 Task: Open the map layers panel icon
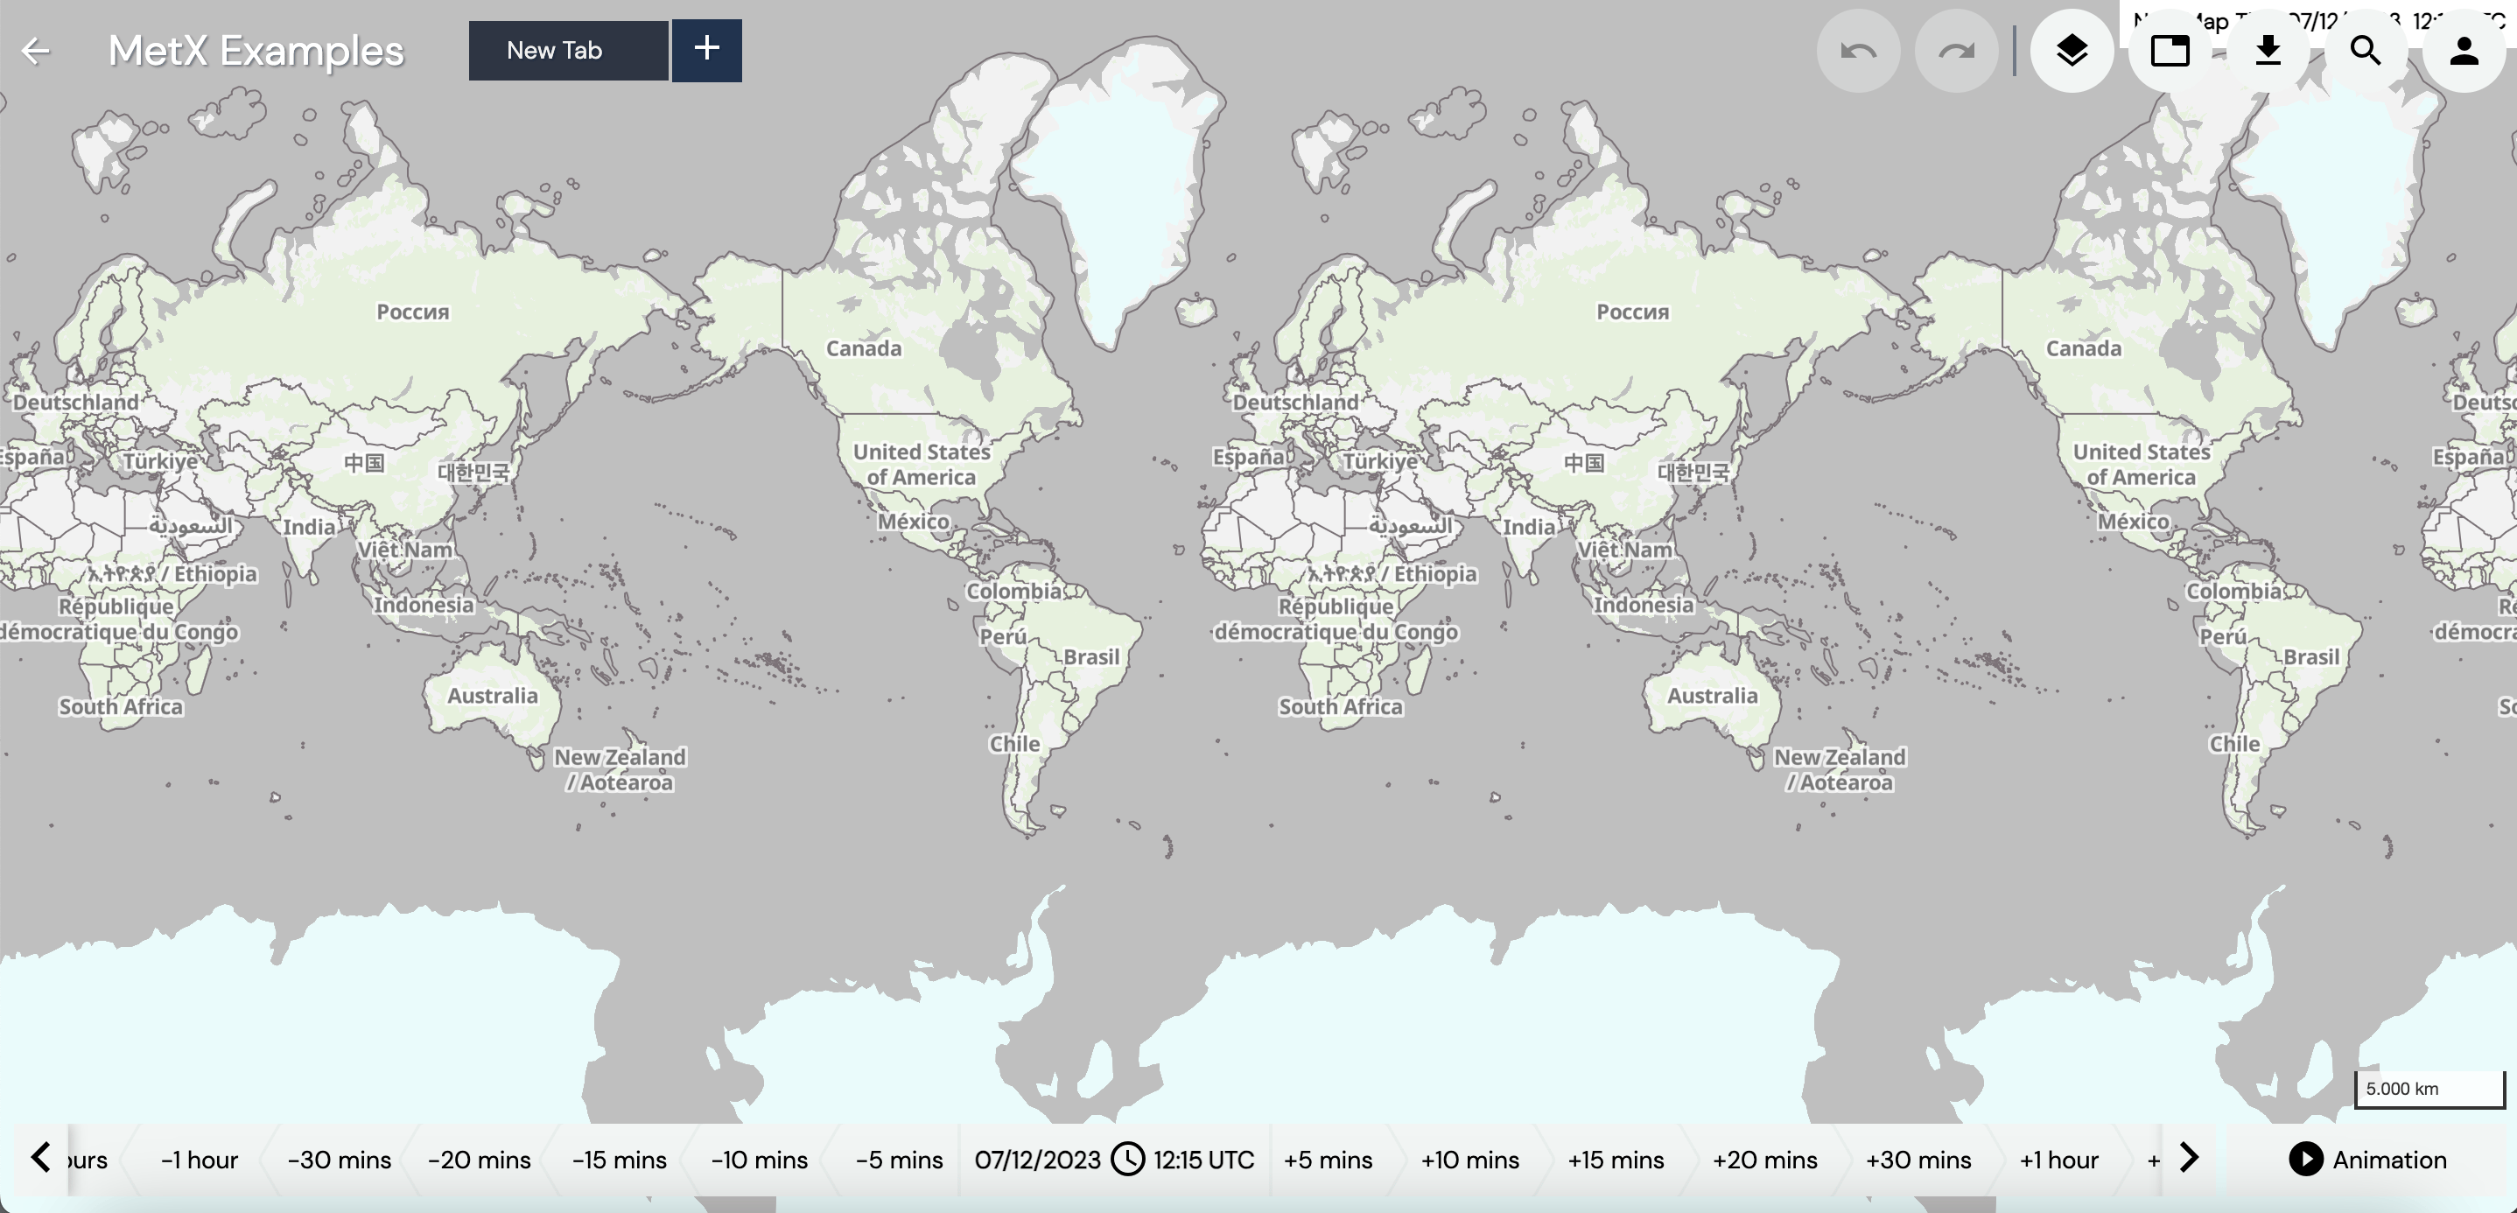[x=2072, y=48]
